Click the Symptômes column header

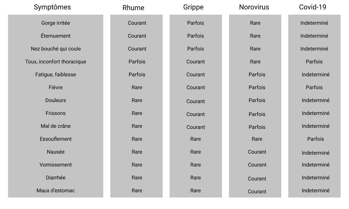click(52, 7)
